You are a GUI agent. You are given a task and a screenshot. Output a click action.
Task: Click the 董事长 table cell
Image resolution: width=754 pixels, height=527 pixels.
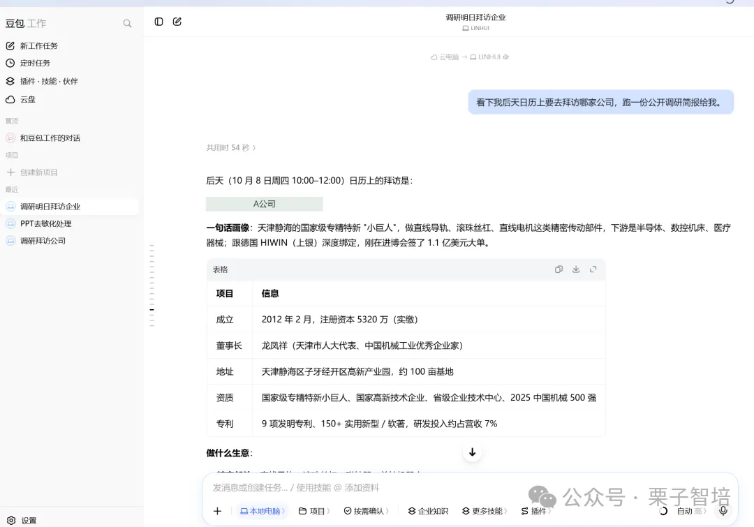(230, 346)
